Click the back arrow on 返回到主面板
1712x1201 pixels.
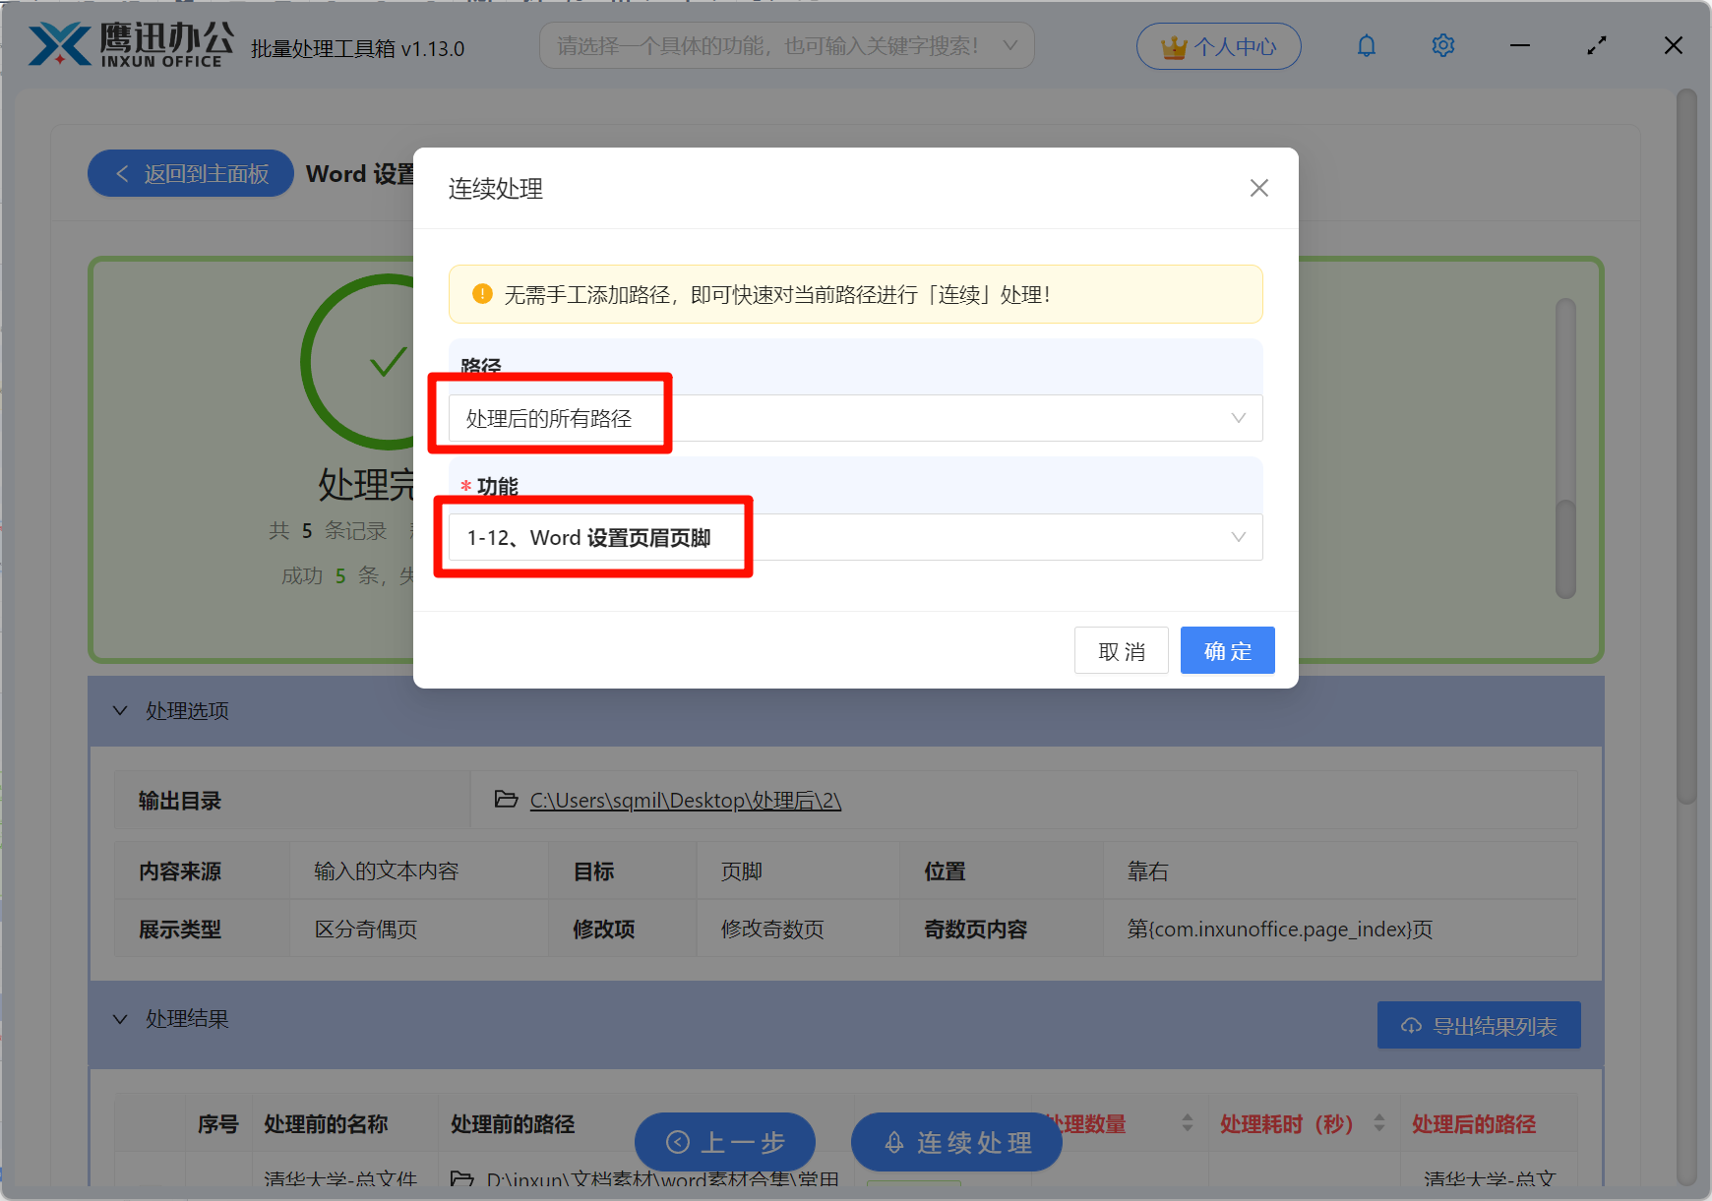121,173
